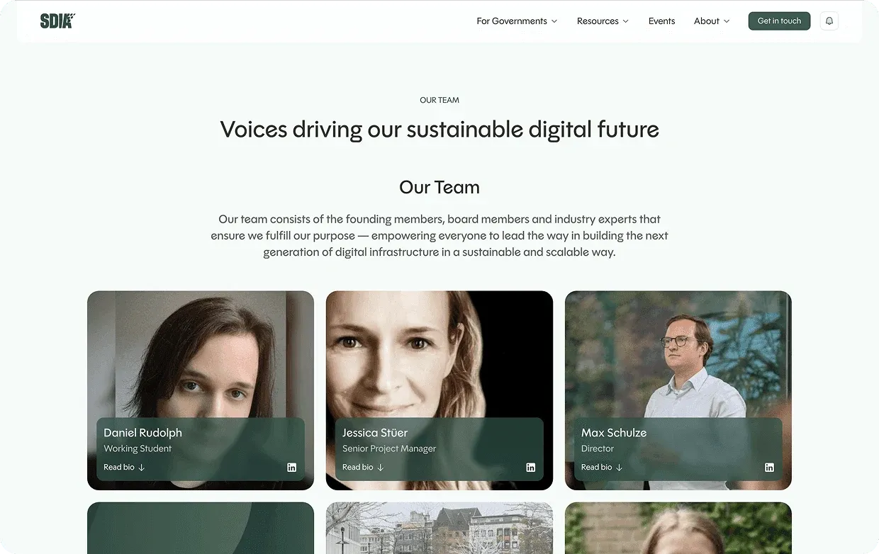Click the Director title text
The image size is (879, 554).
(598, 449)
